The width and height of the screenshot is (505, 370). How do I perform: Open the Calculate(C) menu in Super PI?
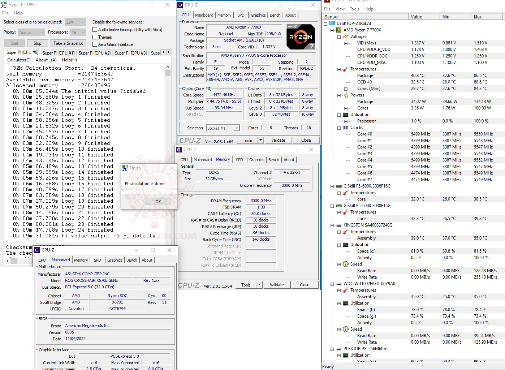tap(19, 60)
